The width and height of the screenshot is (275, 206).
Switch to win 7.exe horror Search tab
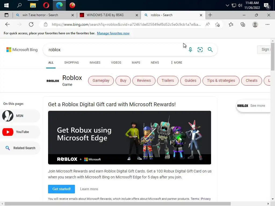coord(40,15)
